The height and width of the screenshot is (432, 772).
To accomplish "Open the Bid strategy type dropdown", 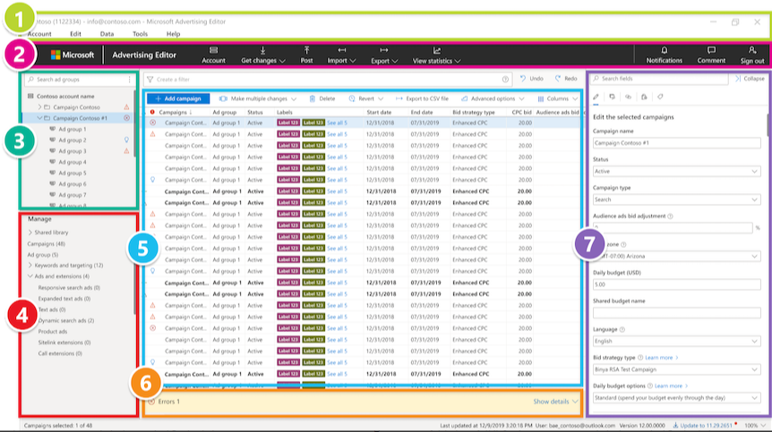I will coord(676,369).
